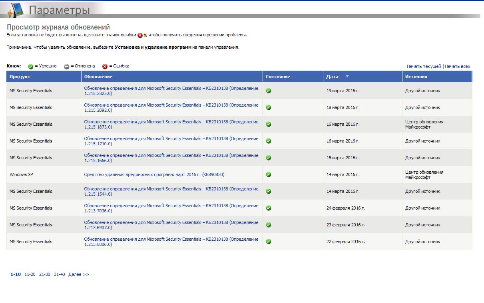Screen dimensions: 484x303
Task: Click red Ошибка icon in the key legend
Action: tap(105, 66)
